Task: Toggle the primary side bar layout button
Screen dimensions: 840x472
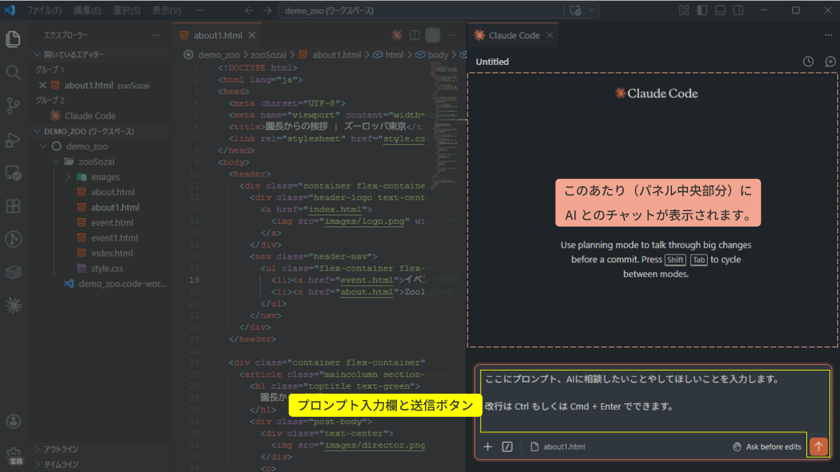Action: coord(701,10)
